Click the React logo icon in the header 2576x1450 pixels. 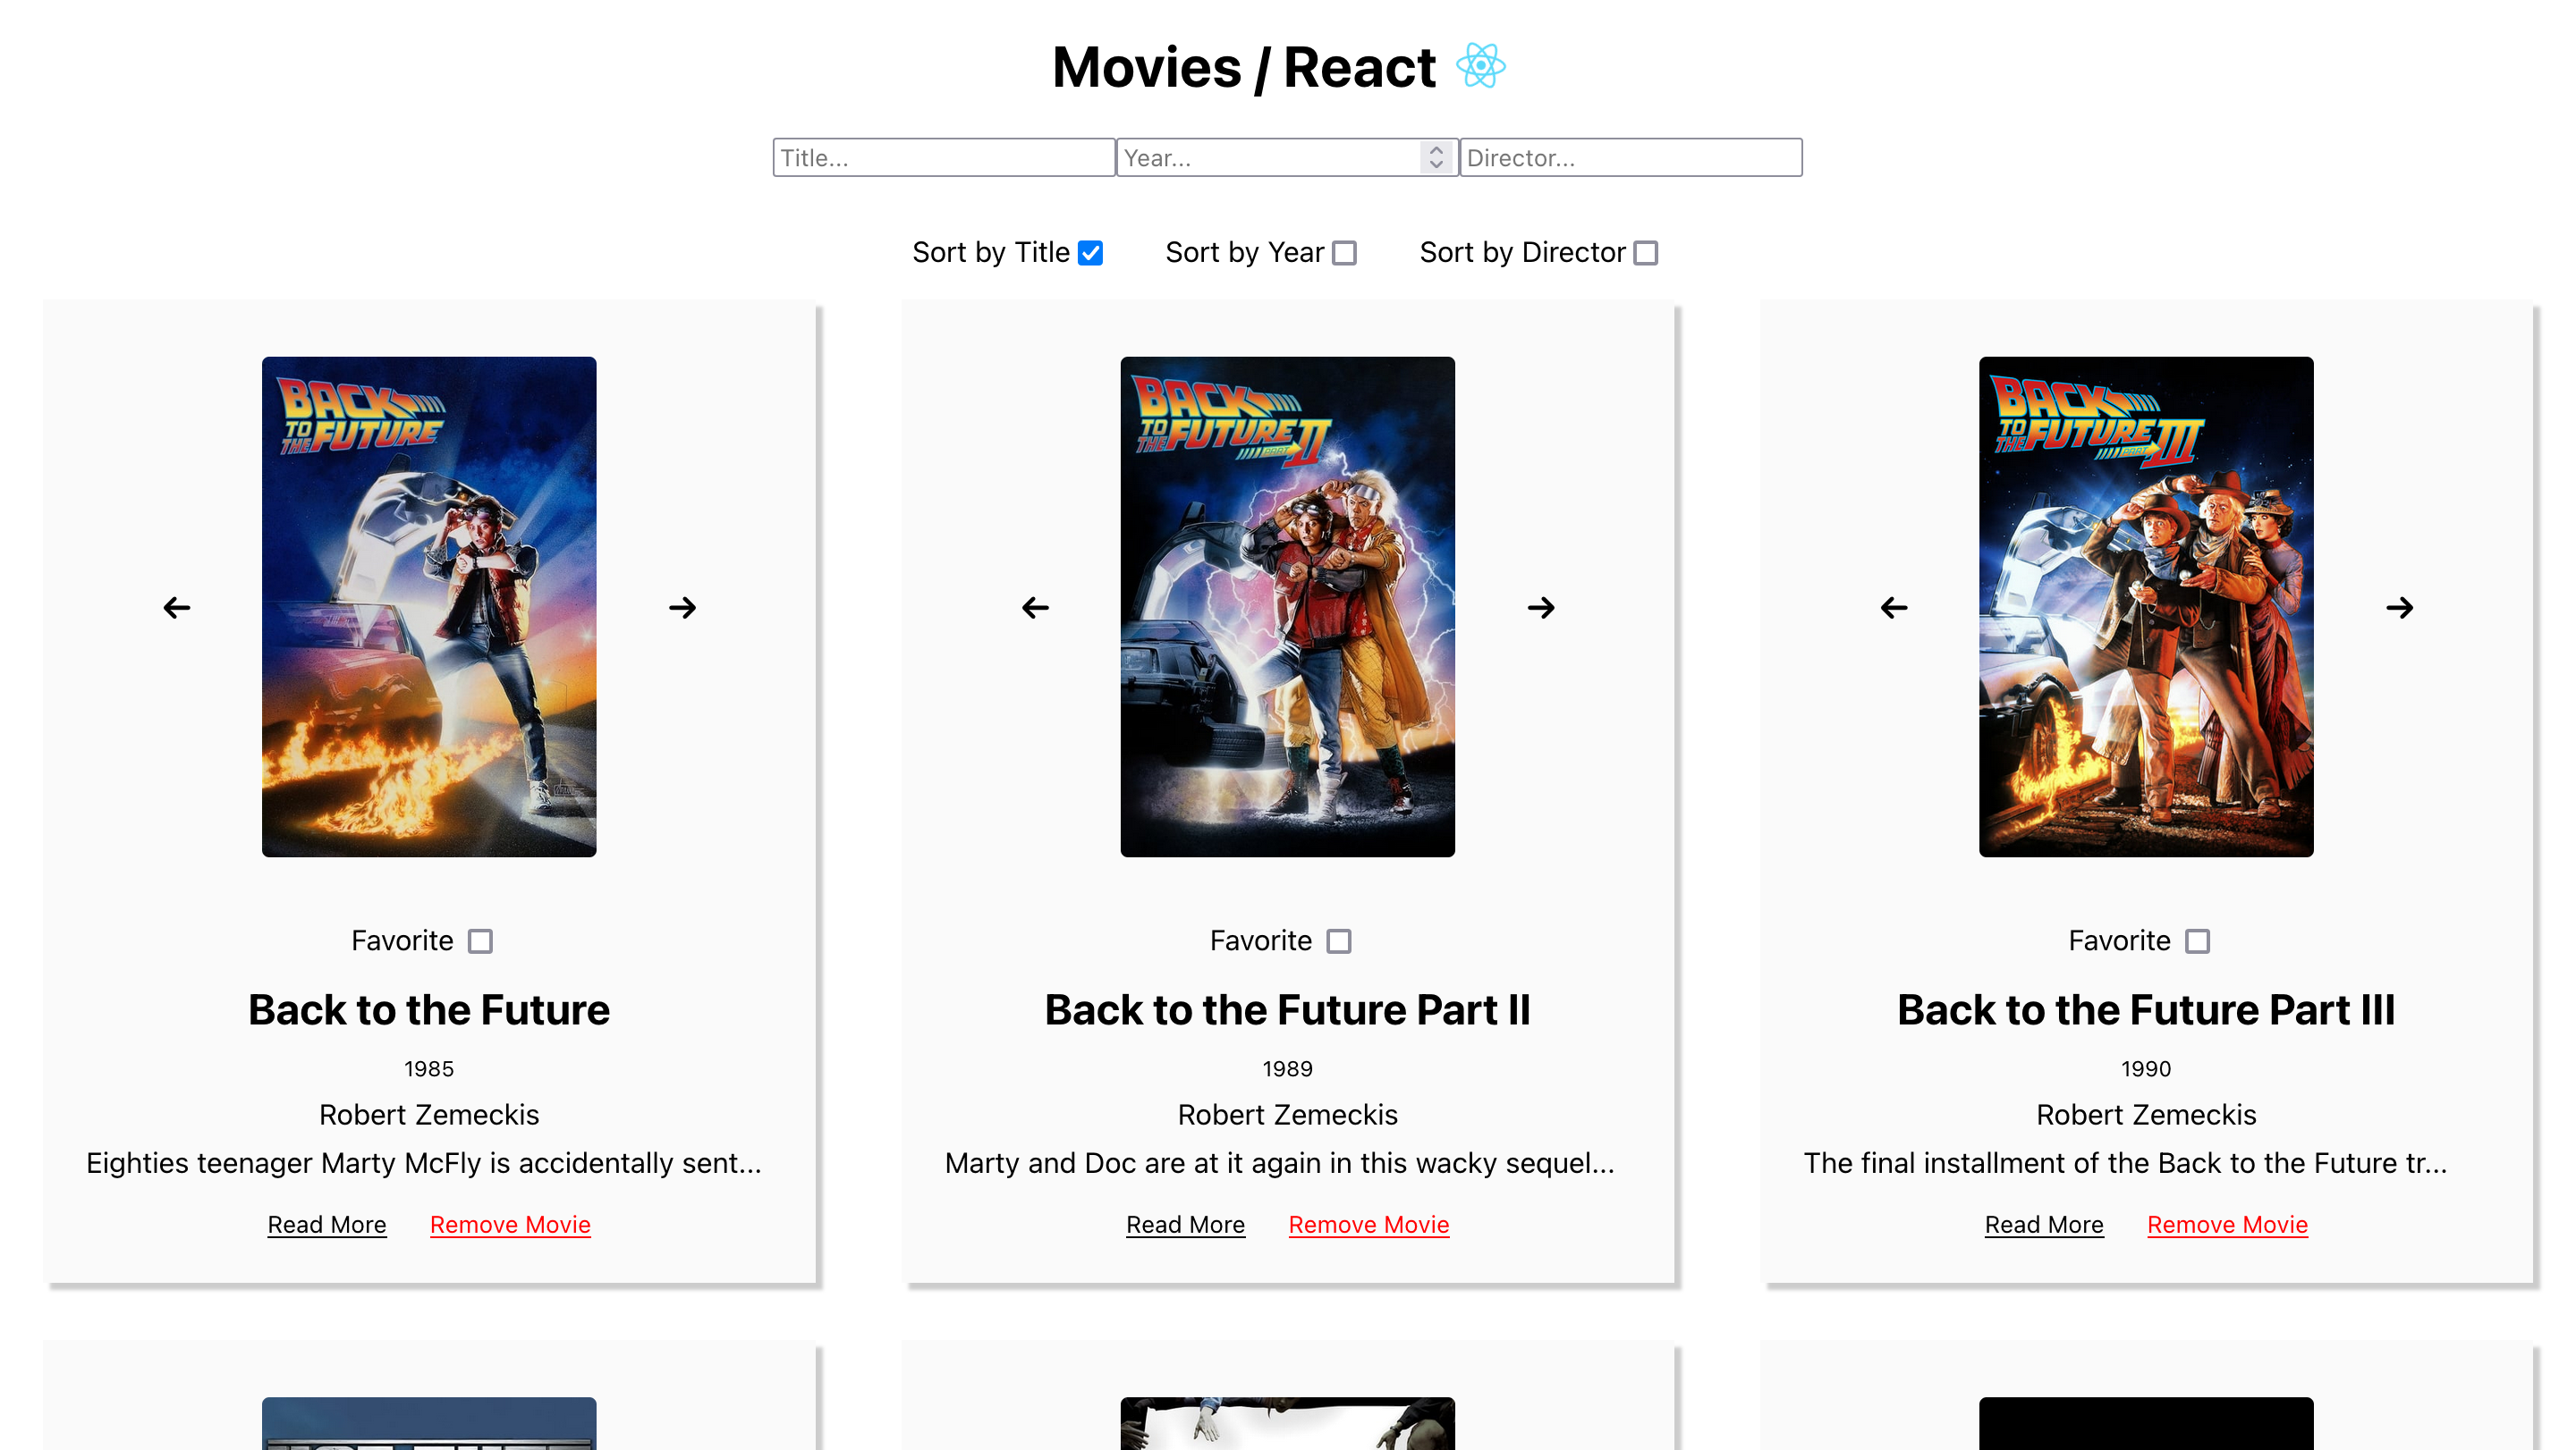[x=1480, y=66]
